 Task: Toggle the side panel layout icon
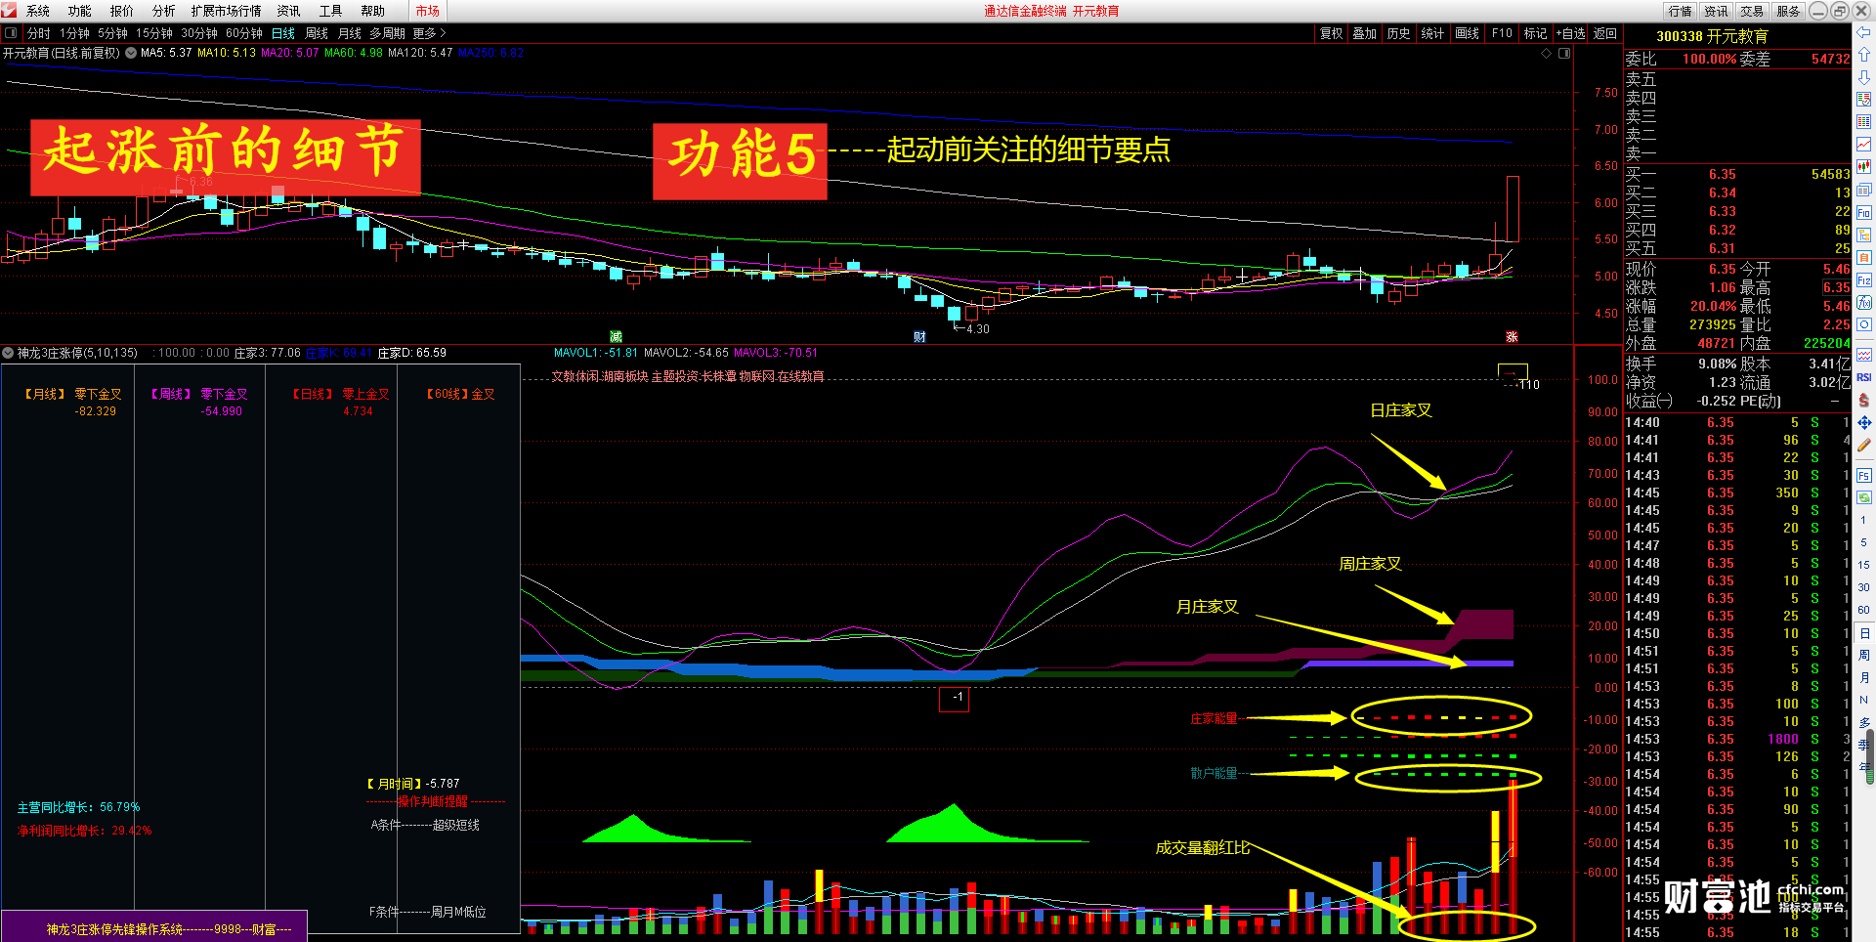(x=11, y=33)
